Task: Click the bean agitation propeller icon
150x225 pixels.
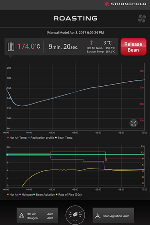Action: tap(98, 216)
